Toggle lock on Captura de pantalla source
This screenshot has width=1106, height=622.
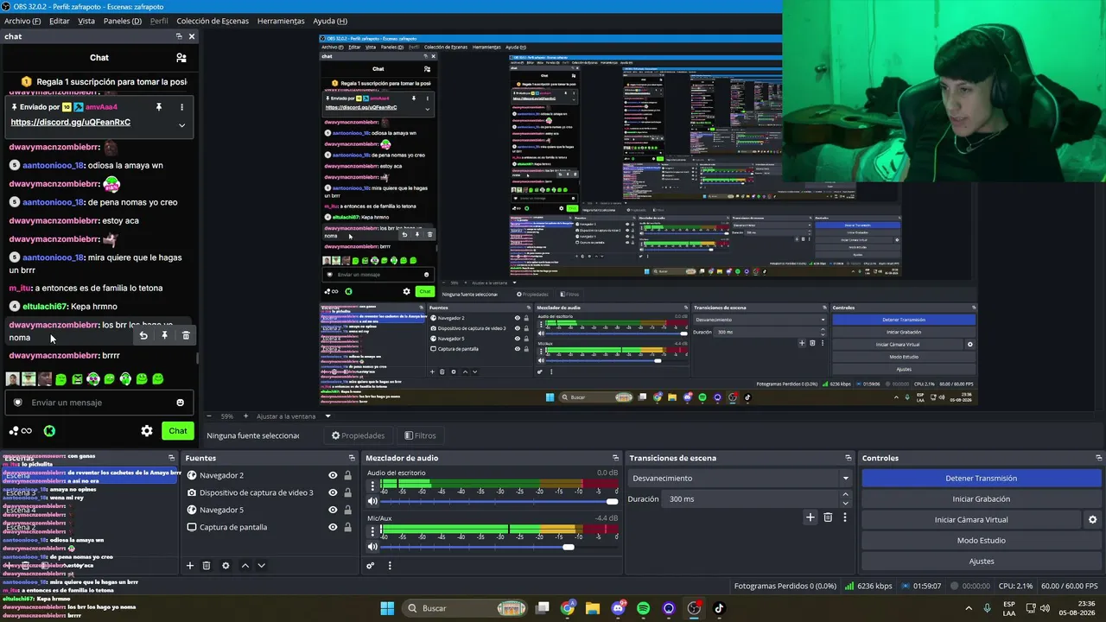347,527
